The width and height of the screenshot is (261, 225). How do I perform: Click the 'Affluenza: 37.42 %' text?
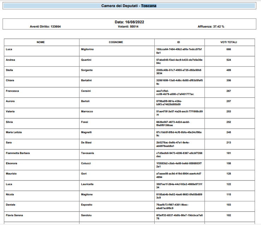coord(211,26)
